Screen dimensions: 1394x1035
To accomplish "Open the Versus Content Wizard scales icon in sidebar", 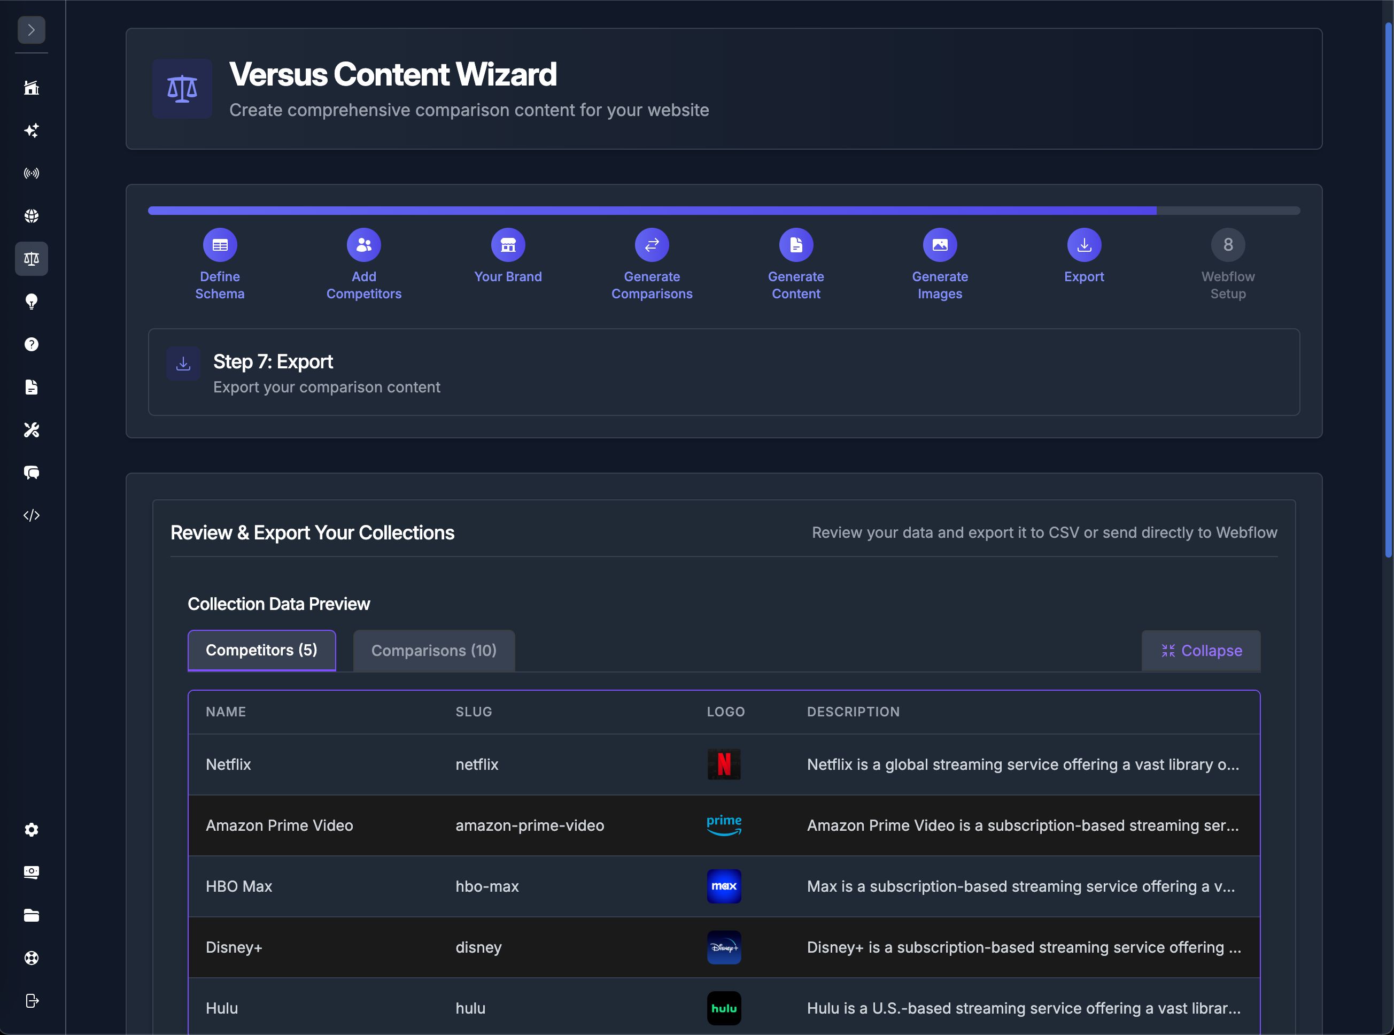I will coord(32,259).
